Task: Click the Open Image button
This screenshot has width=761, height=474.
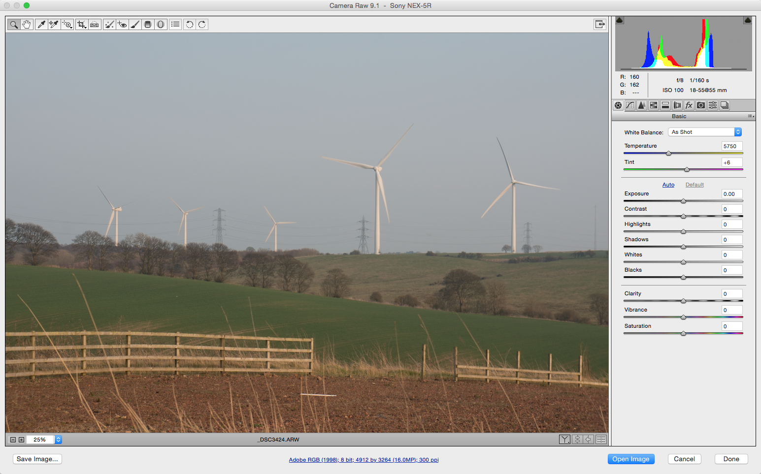Action: (631, 459)
